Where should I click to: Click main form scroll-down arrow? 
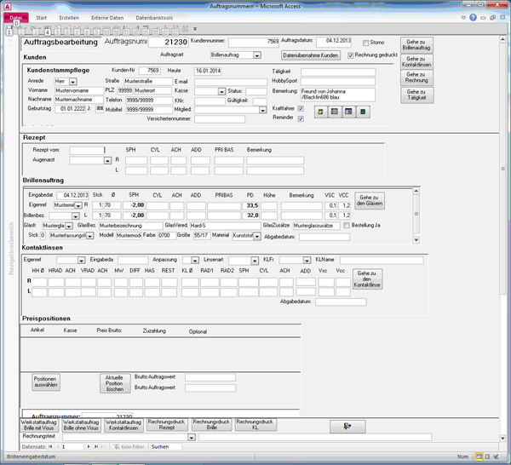502,439
